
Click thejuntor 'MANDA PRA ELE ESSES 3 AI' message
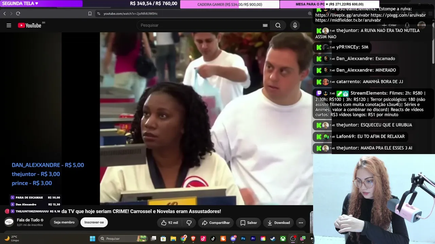(364, 148)
